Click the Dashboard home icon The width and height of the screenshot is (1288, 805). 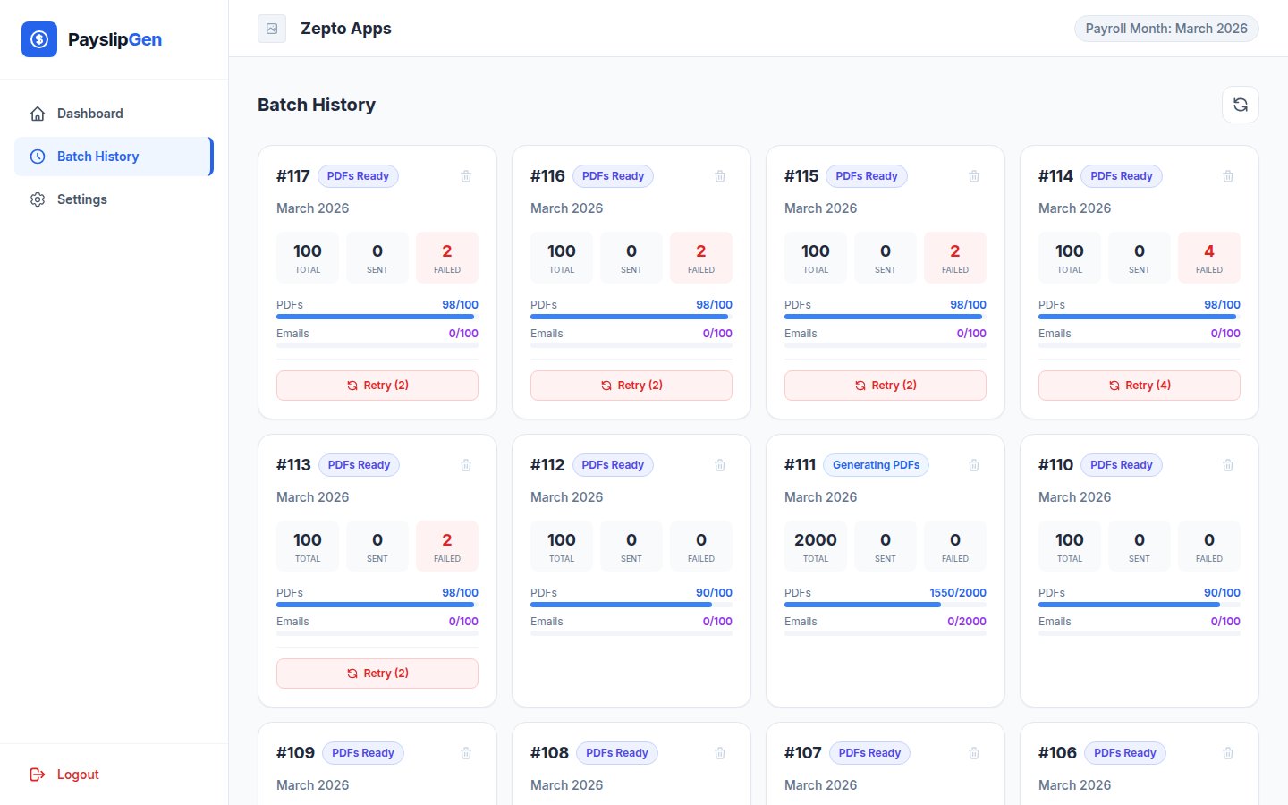click(x=38, y=114)
